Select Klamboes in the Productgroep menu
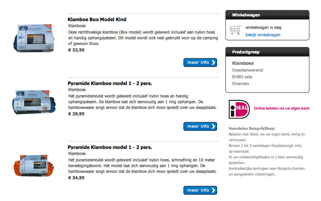The image size is (321, 201). click(x=243, y=63)
